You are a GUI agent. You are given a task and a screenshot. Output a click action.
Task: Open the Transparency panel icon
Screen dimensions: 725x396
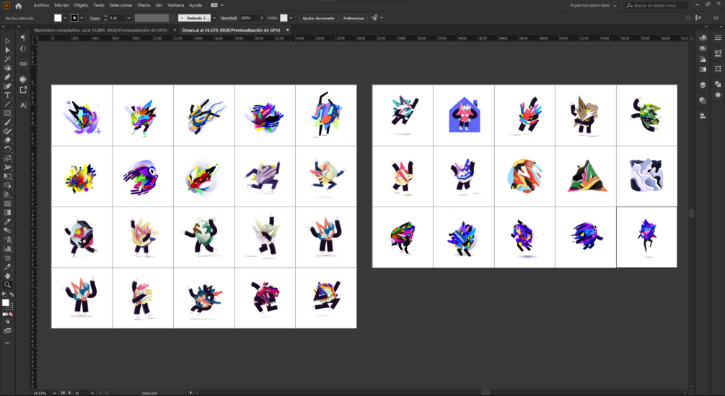pyautogui.click(x=703, y=100)
